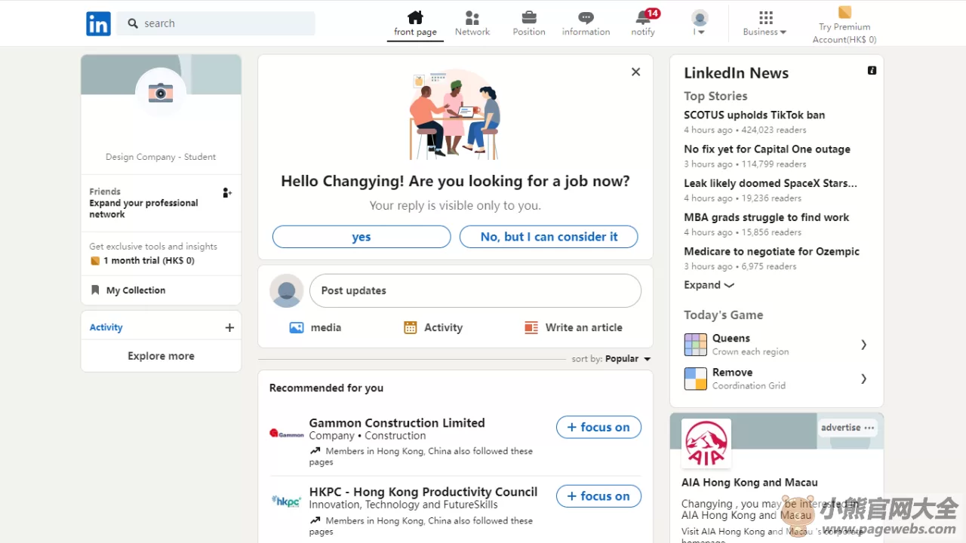966x543 pixels.
Task: Open the Network people icon
Action: coord(472,17)
